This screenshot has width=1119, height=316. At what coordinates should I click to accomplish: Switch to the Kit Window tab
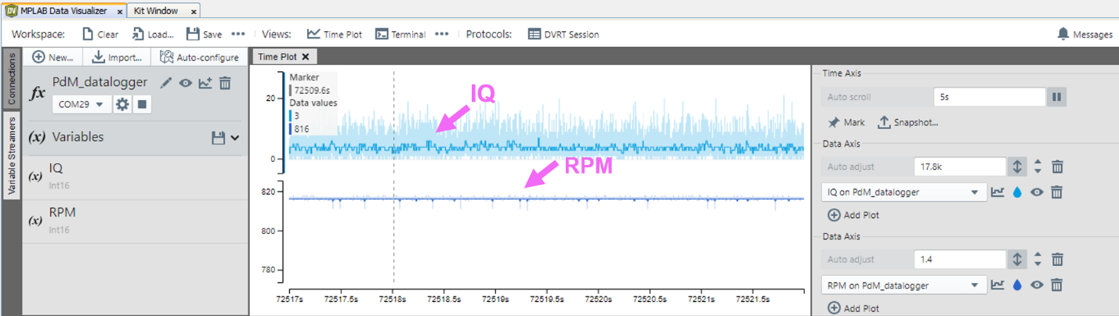(x=156, y=11)
